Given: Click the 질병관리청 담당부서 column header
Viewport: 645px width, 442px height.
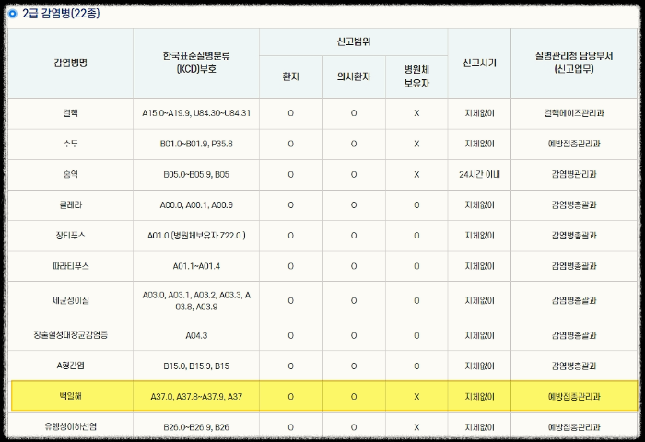Looking at the screenshot, I should [574, 63].
